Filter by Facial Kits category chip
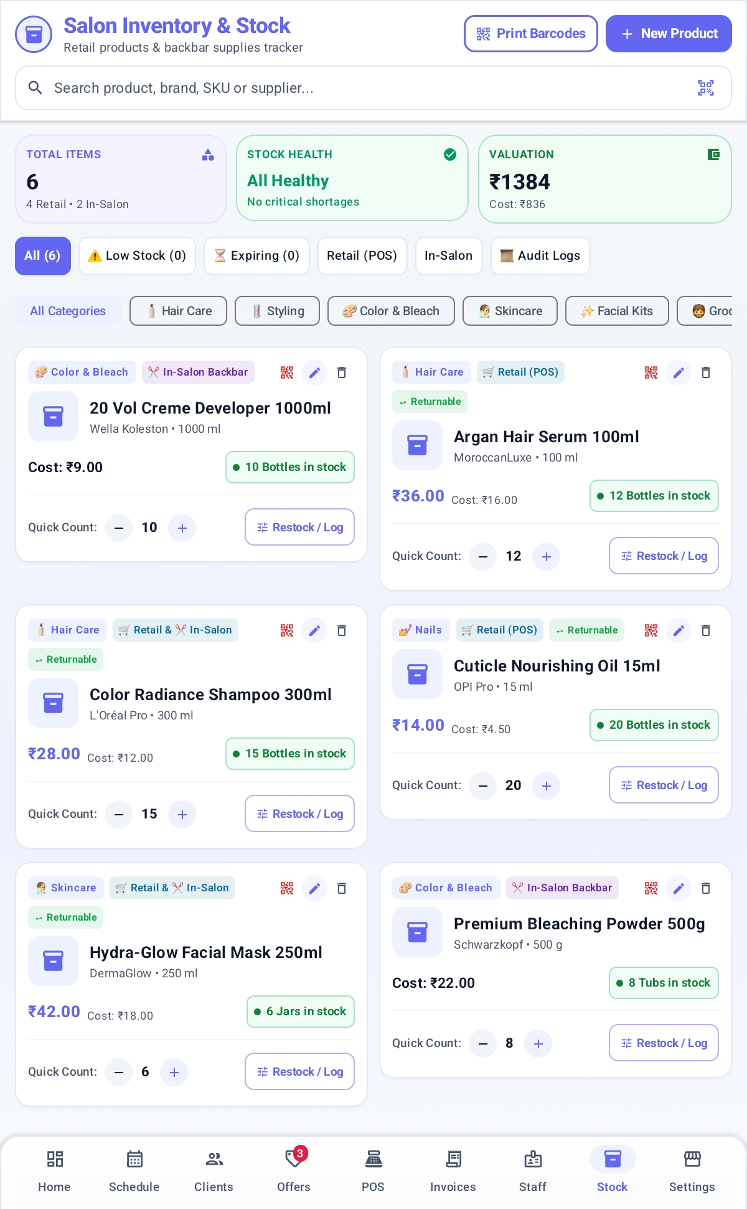Screen dimensions: 747x1209 (x=617, y=311)
